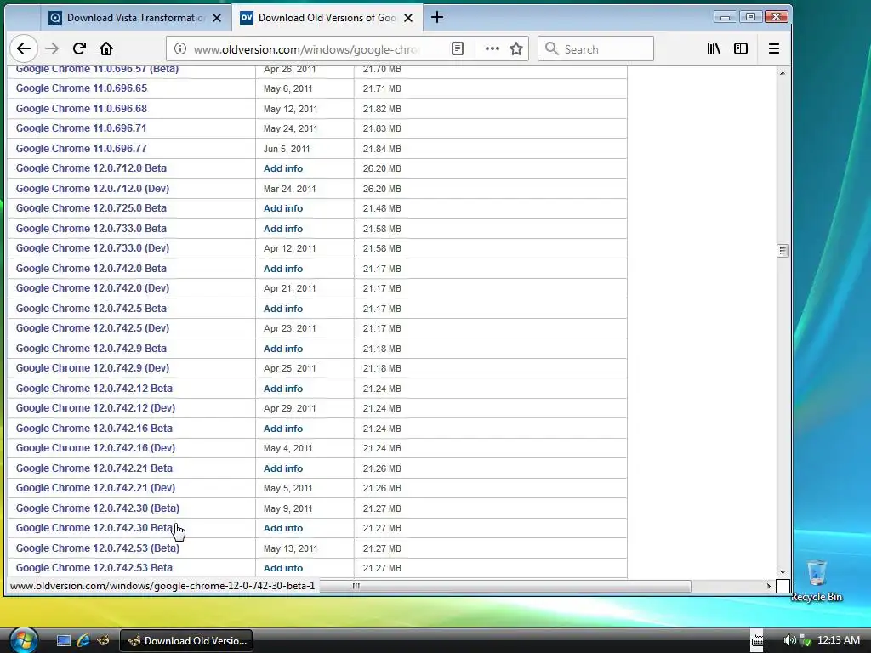Click the 12:13 AM taskbar clock
Screen dimensions: 871x653
click(838, 640)
